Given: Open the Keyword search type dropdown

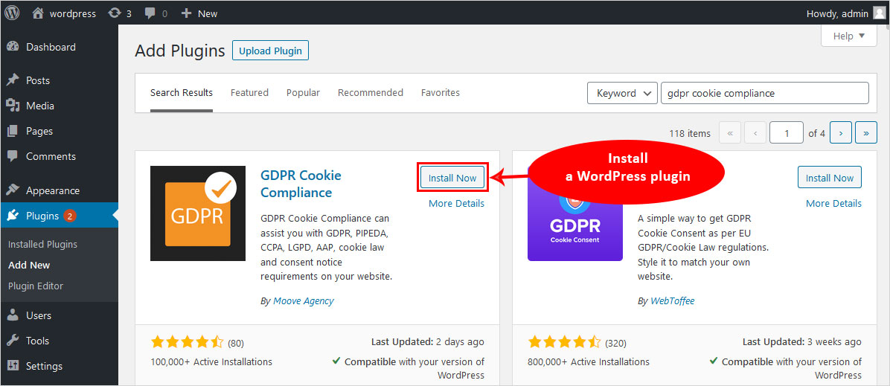Looking at the screenshot, I should pos(622,93).
